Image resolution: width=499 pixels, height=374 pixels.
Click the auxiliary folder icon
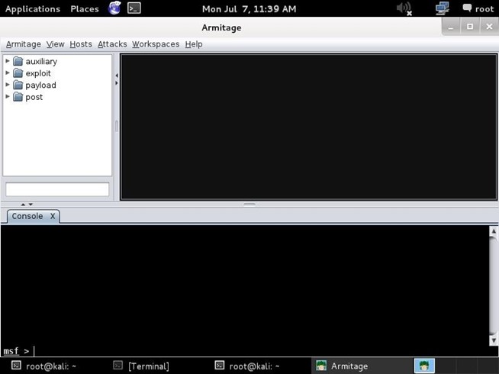[x=18, y=62]
